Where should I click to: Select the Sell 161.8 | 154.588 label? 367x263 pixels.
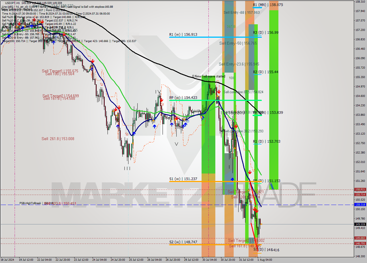pos(59,98)
